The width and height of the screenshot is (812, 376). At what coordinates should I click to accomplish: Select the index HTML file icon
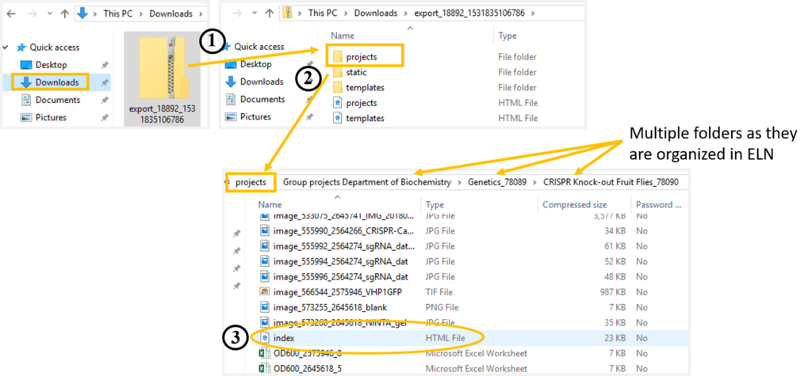pyautogui.click(x=265, y=338)
